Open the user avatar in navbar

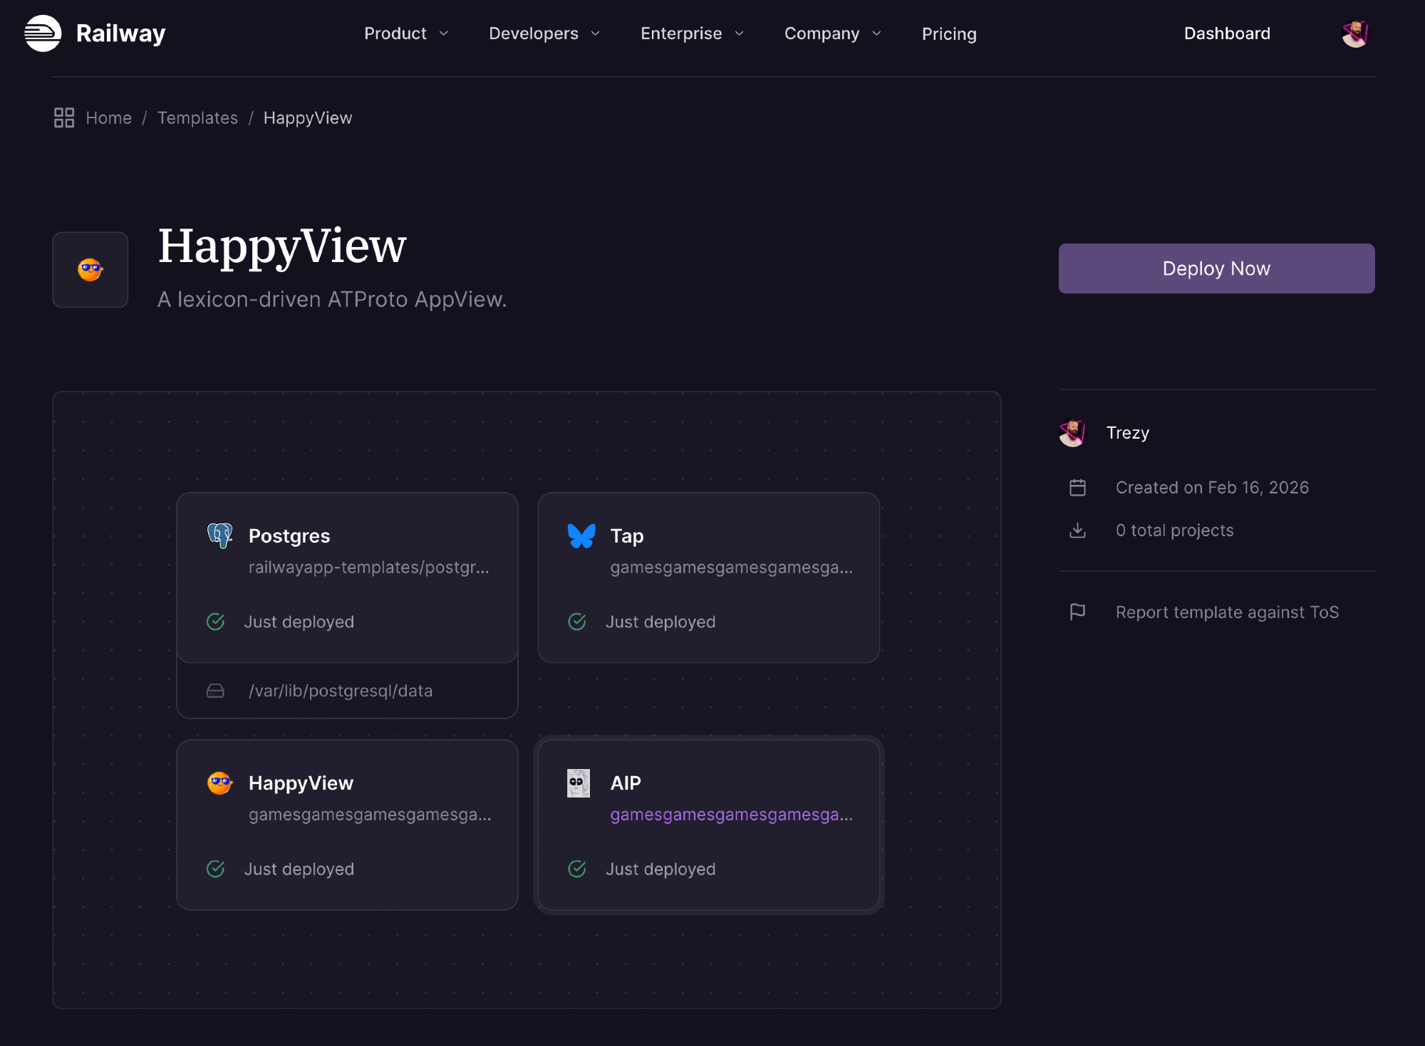1354,33
